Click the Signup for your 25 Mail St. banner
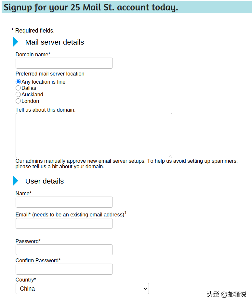This screenshot has width=252, height=303. tap(127, 7)
